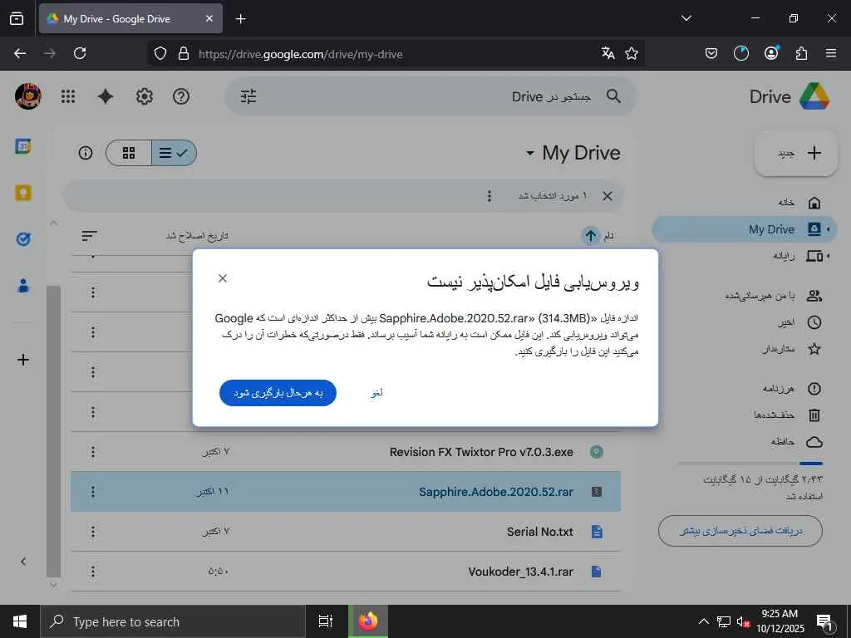
Task: Expand Computers tree arrow in sidebar
Action: pyautogui.click(x=829, y=256)
